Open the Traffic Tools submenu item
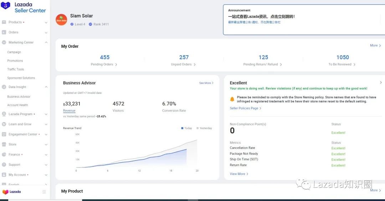Image resolution: width=385 pixels, height=201 pixels. tap(15, 69)
